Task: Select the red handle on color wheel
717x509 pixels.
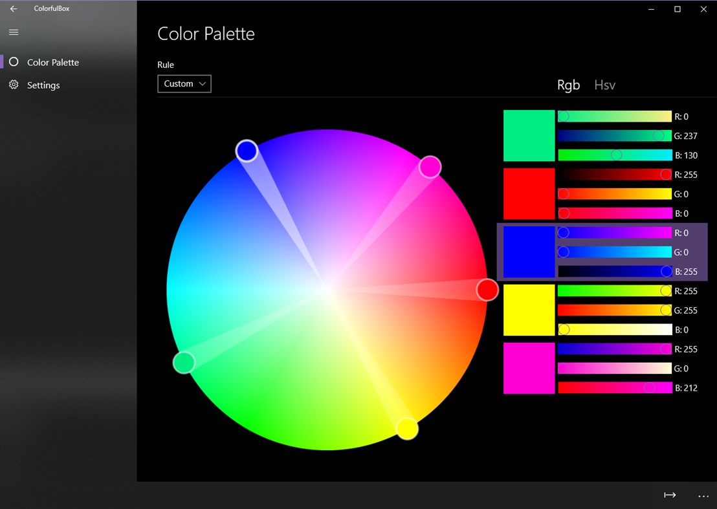Action: (x=487, y=290)
